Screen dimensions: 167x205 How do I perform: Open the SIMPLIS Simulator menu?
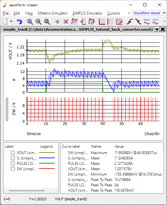pos(87,13)
